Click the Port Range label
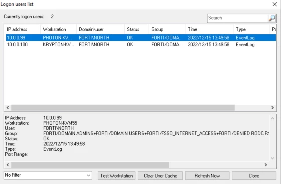 [16, 154]
